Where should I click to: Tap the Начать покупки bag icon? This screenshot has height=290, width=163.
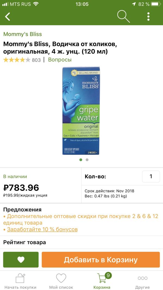click(x=20, y=278)
